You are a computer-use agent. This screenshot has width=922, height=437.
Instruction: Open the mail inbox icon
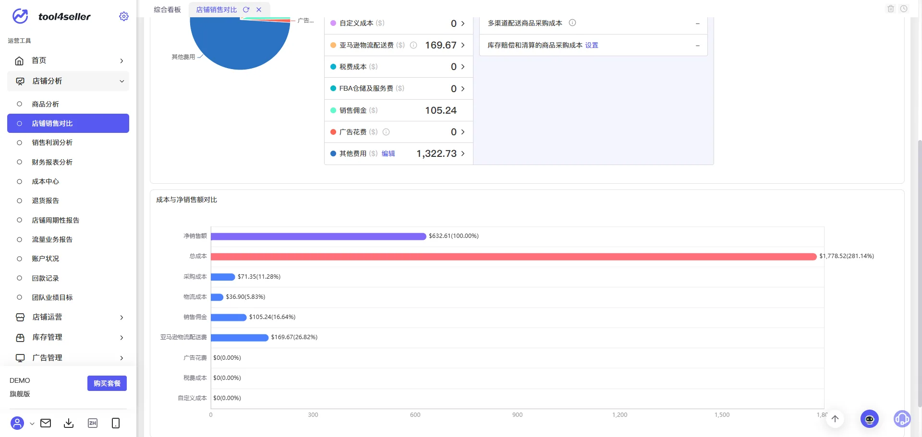(46, 423)
